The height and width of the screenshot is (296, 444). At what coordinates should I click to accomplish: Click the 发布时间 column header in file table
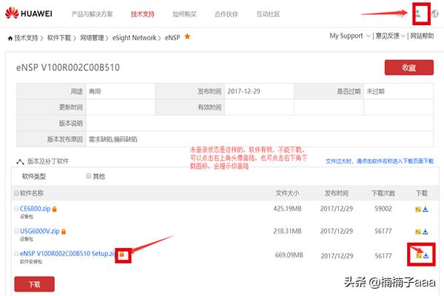click(x=337, y=193)
